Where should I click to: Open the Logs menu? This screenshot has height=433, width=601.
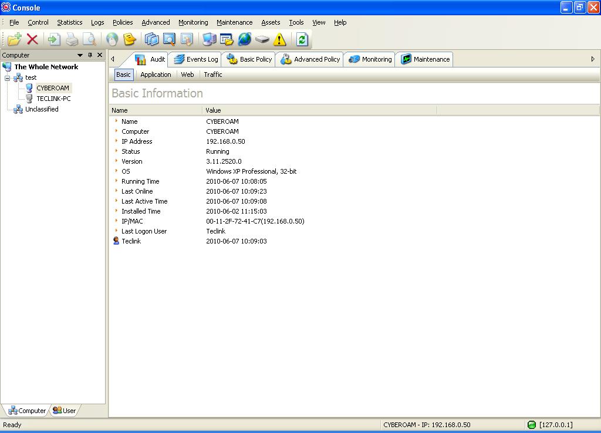[97, 22]
